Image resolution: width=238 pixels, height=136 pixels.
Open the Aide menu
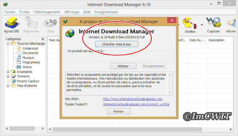click(x=87, y=12)
